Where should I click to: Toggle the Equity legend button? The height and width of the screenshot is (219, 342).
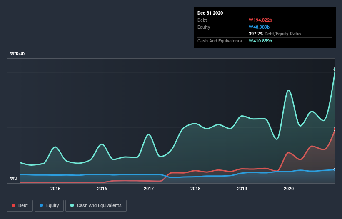pos(49,206)
